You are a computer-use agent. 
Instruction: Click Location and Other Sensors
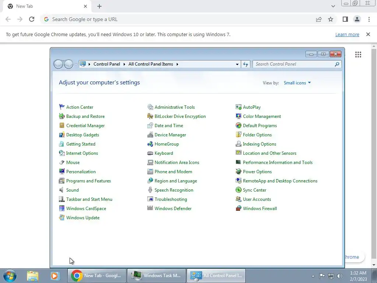269,153
